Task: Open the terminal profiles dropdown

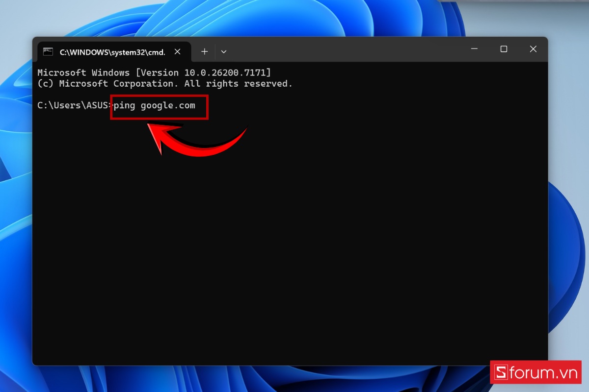Action: click(x=224, y=51)
